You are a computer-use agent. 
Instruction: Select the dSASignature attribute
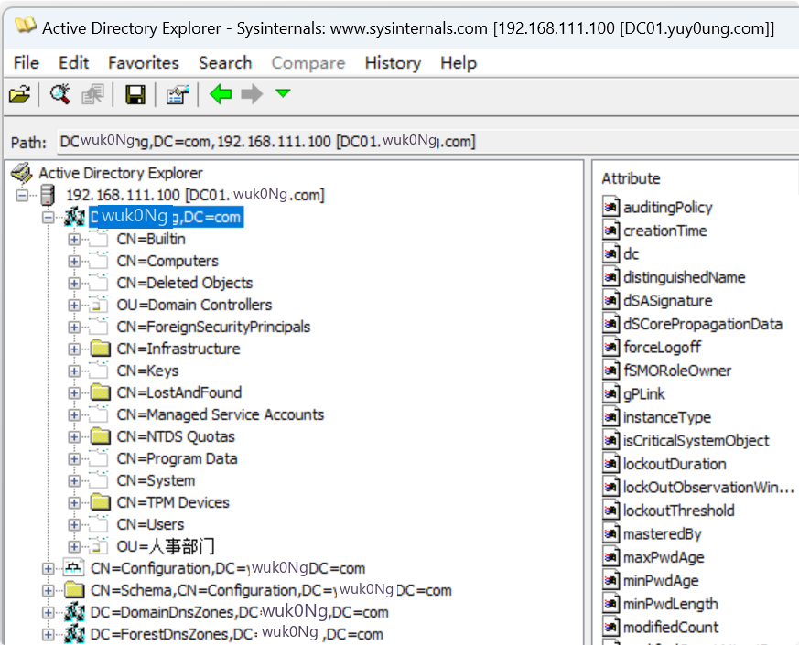667,301
